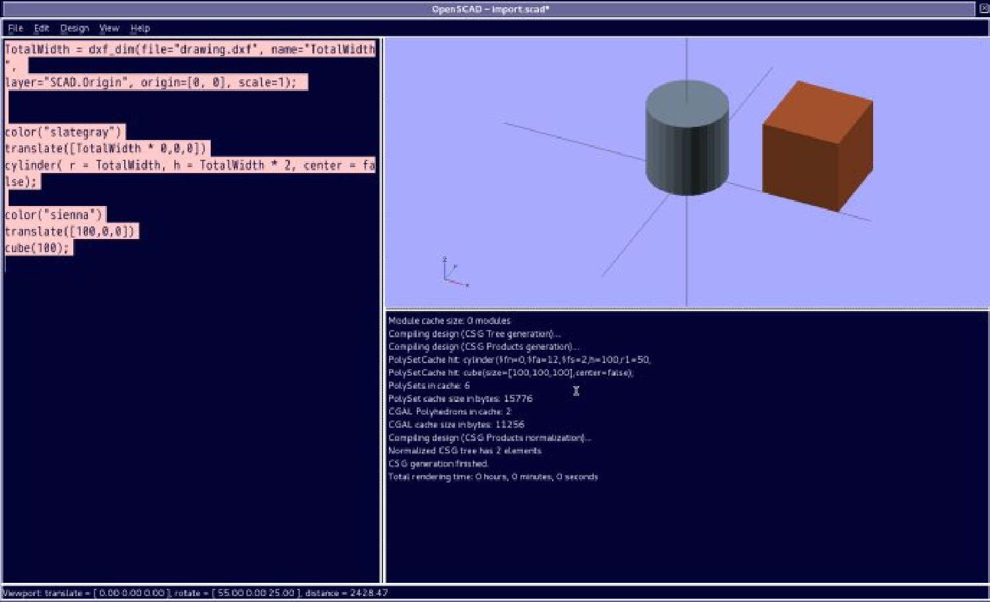This screenshot has width=990, height=602.
Task: Click the "Total rendering time" console line
Action: (x=493, y=477)
